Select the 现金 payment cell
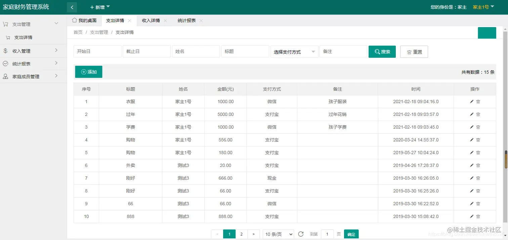This screenshot has width=508, height=240. click(x=272, y=178)
